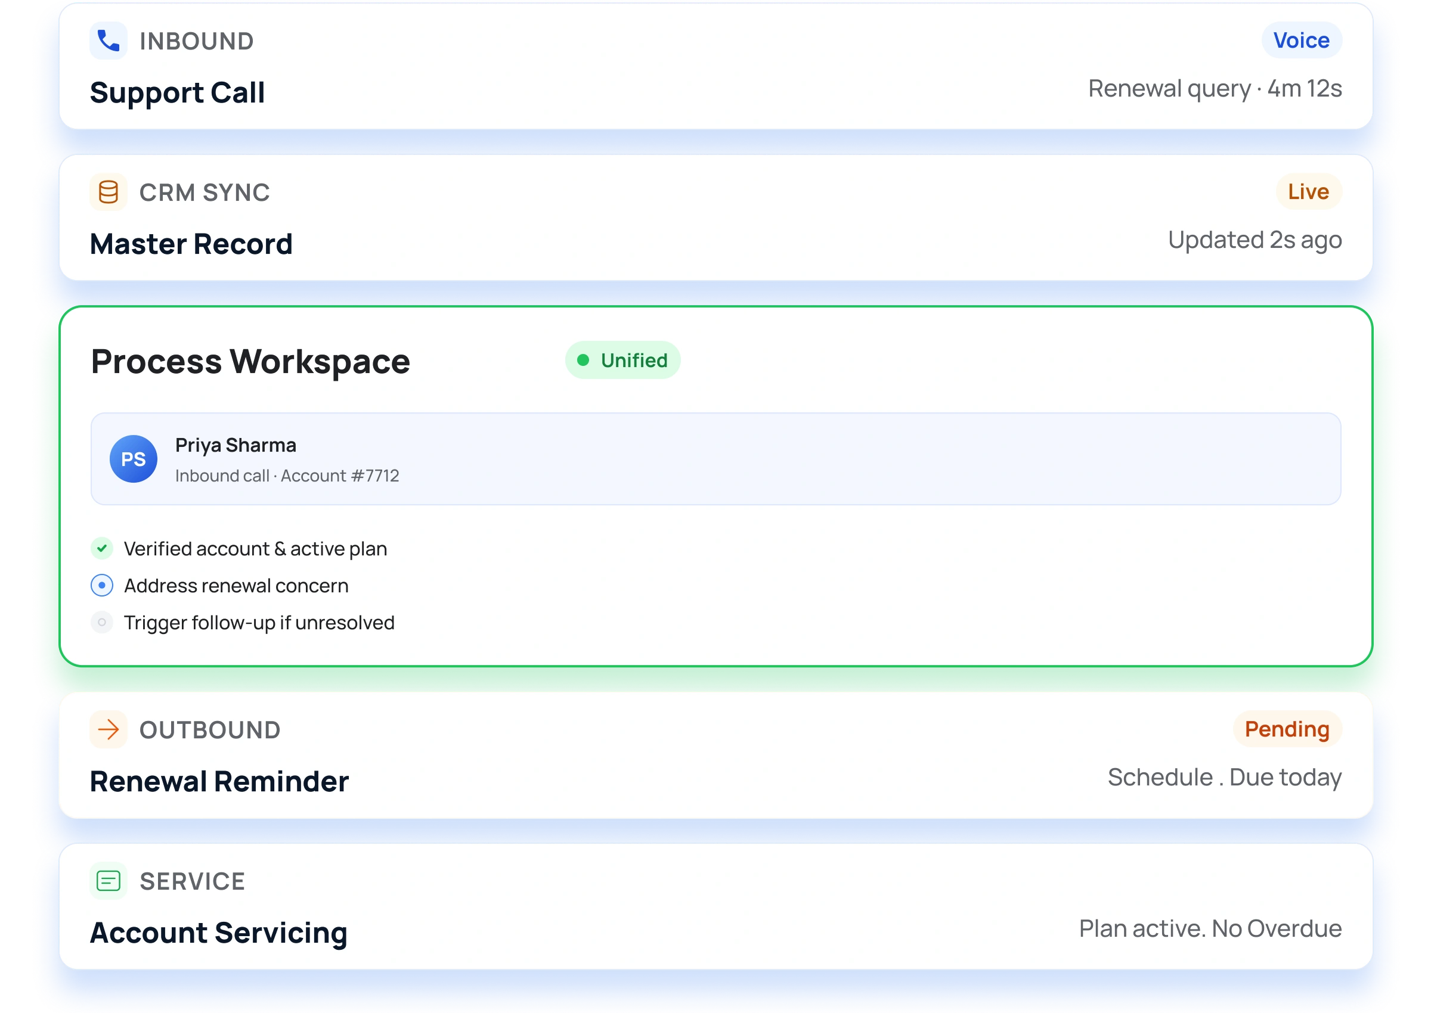
Task: Click the Priya Sharma name
Action: click(x=236, y=445)
